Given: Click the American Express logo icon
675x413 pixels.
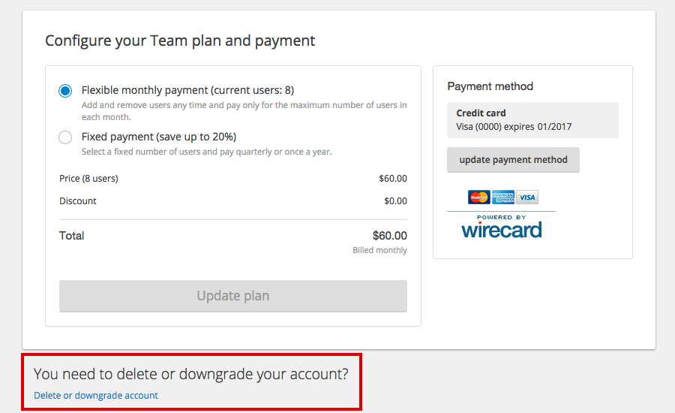Looking at the screenshot, I should point(503,197).
